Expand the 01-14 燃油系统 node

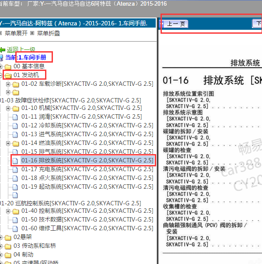tap(8, 143)
